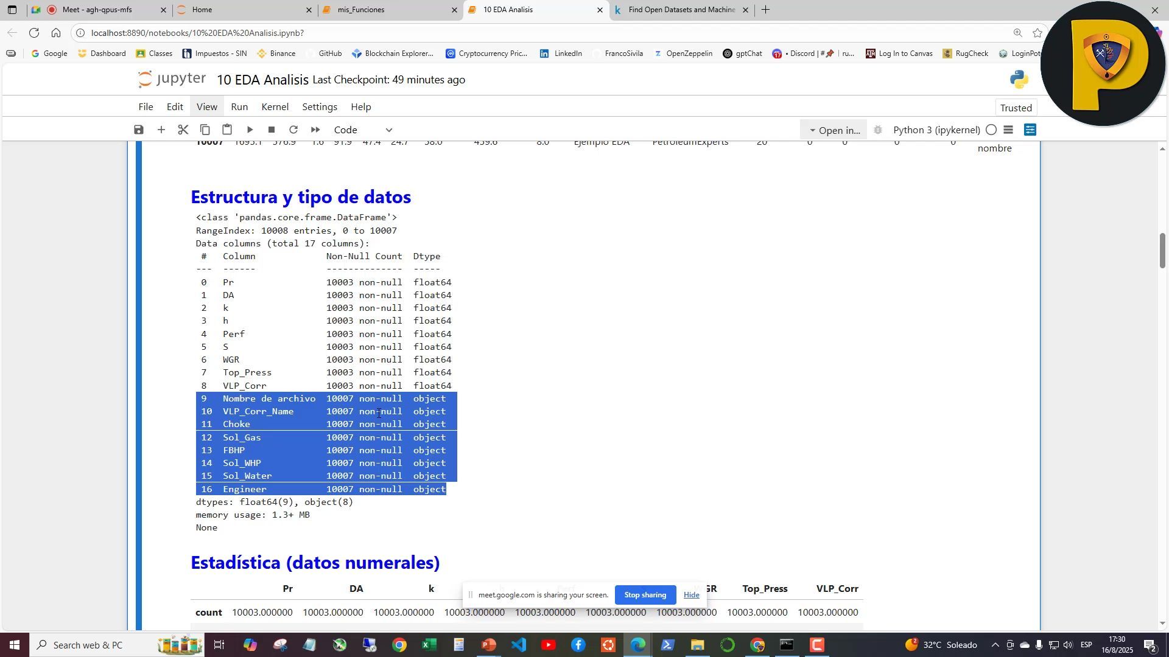Open the OpenZeppelin bookmark
The width and height of the screenshot is (1169, 657).
point(683,54)
